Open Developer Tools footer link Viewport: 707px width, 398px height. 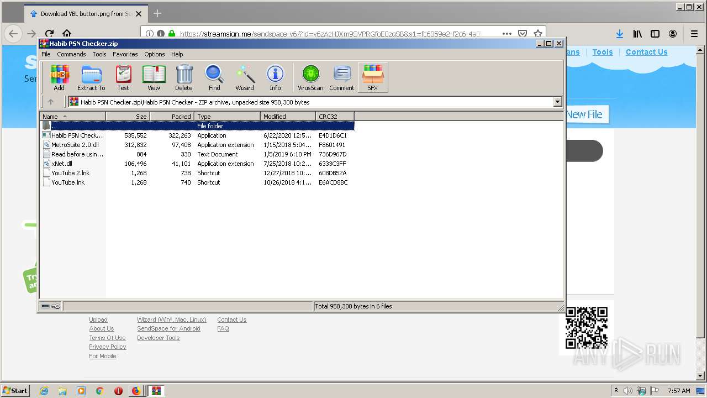(159, 338)
